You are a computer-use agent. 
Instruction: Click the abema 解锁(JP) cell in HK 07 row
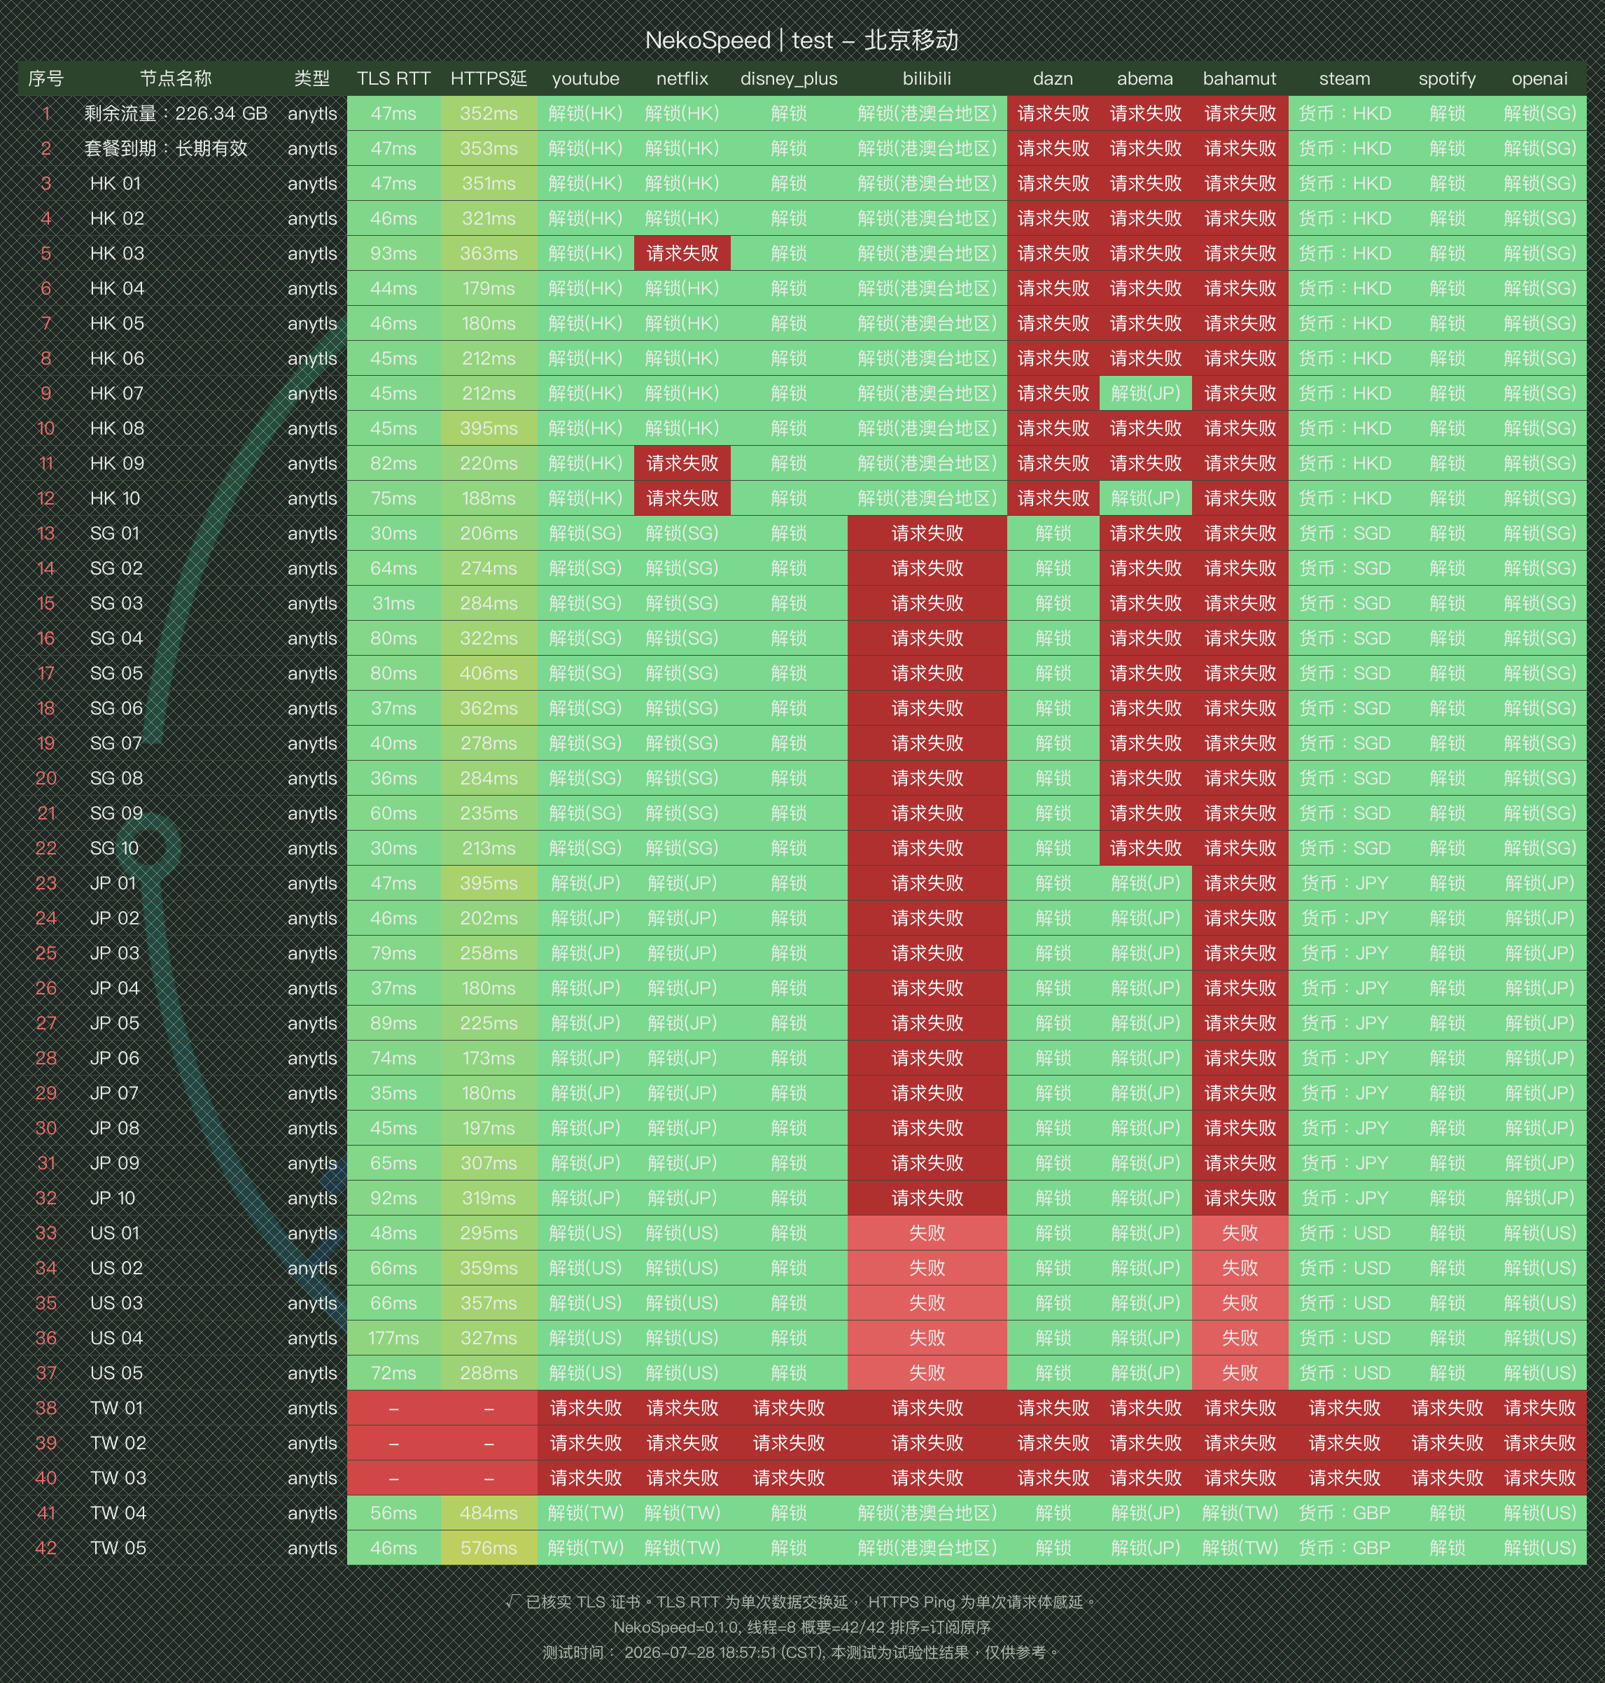1144,393
